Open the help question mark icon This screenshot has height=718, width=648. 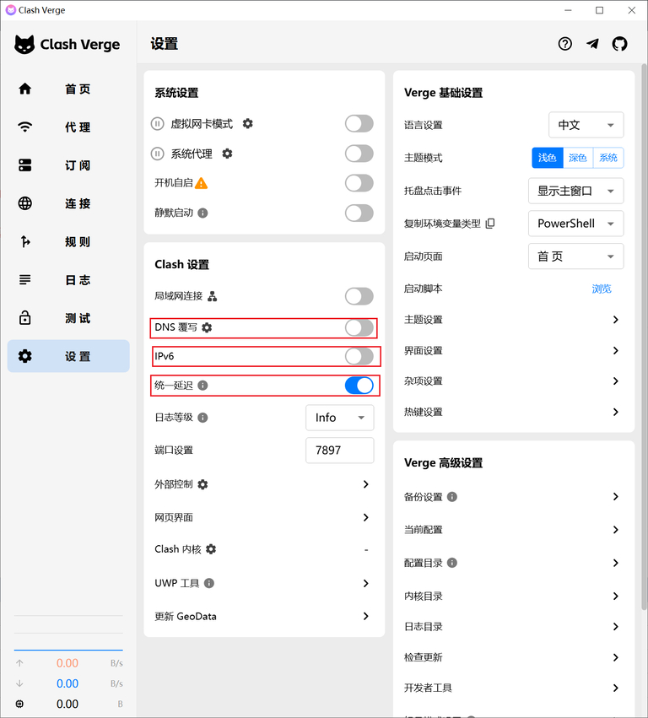[x=564, y=44]
